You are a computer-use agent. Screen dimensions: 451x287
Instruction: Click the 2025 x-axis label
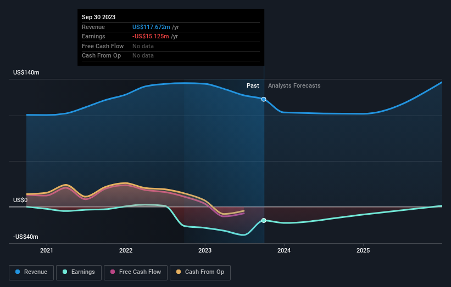(x=363, y=250)
